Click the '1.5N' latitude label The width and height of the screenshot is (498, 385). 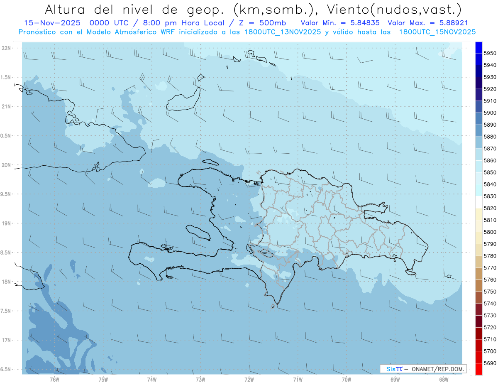(6, 77)
